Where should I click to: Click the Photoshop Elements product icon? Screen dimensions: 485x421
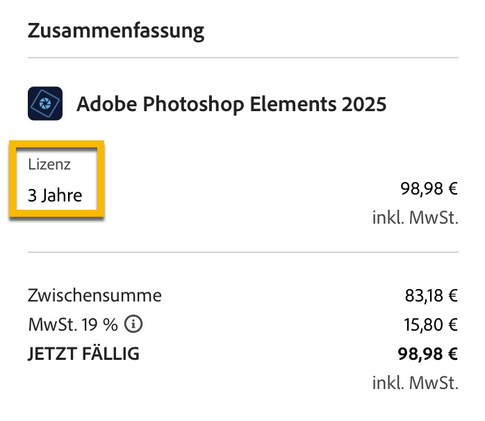45,104
